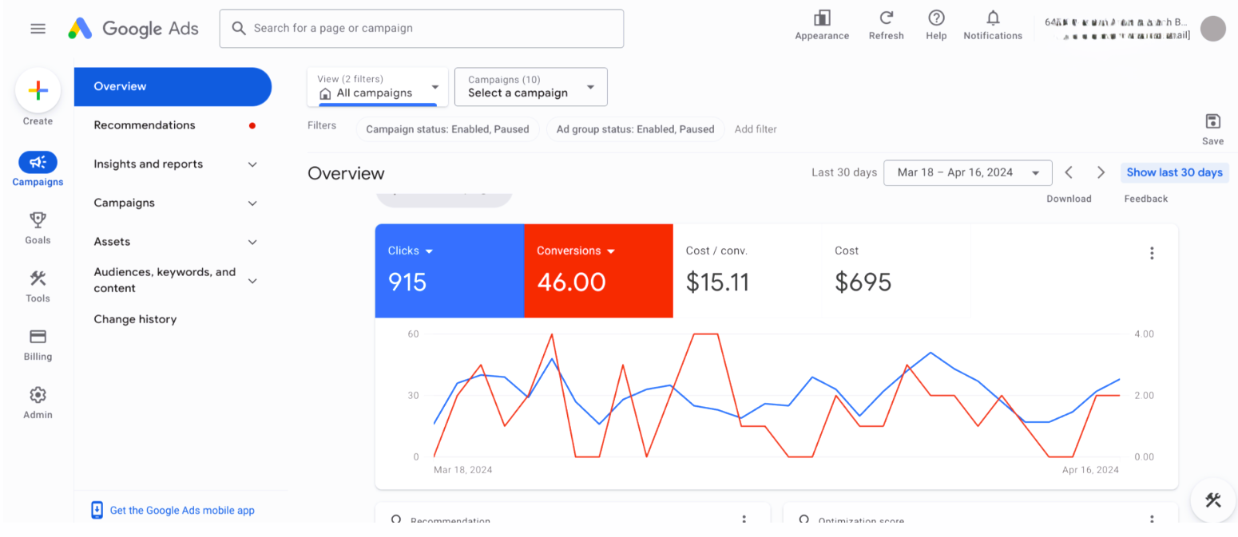Open the Mar 18 – Apr 16 date dropdown
This screenshot has height=537, width=1238.
pos(967,172)
